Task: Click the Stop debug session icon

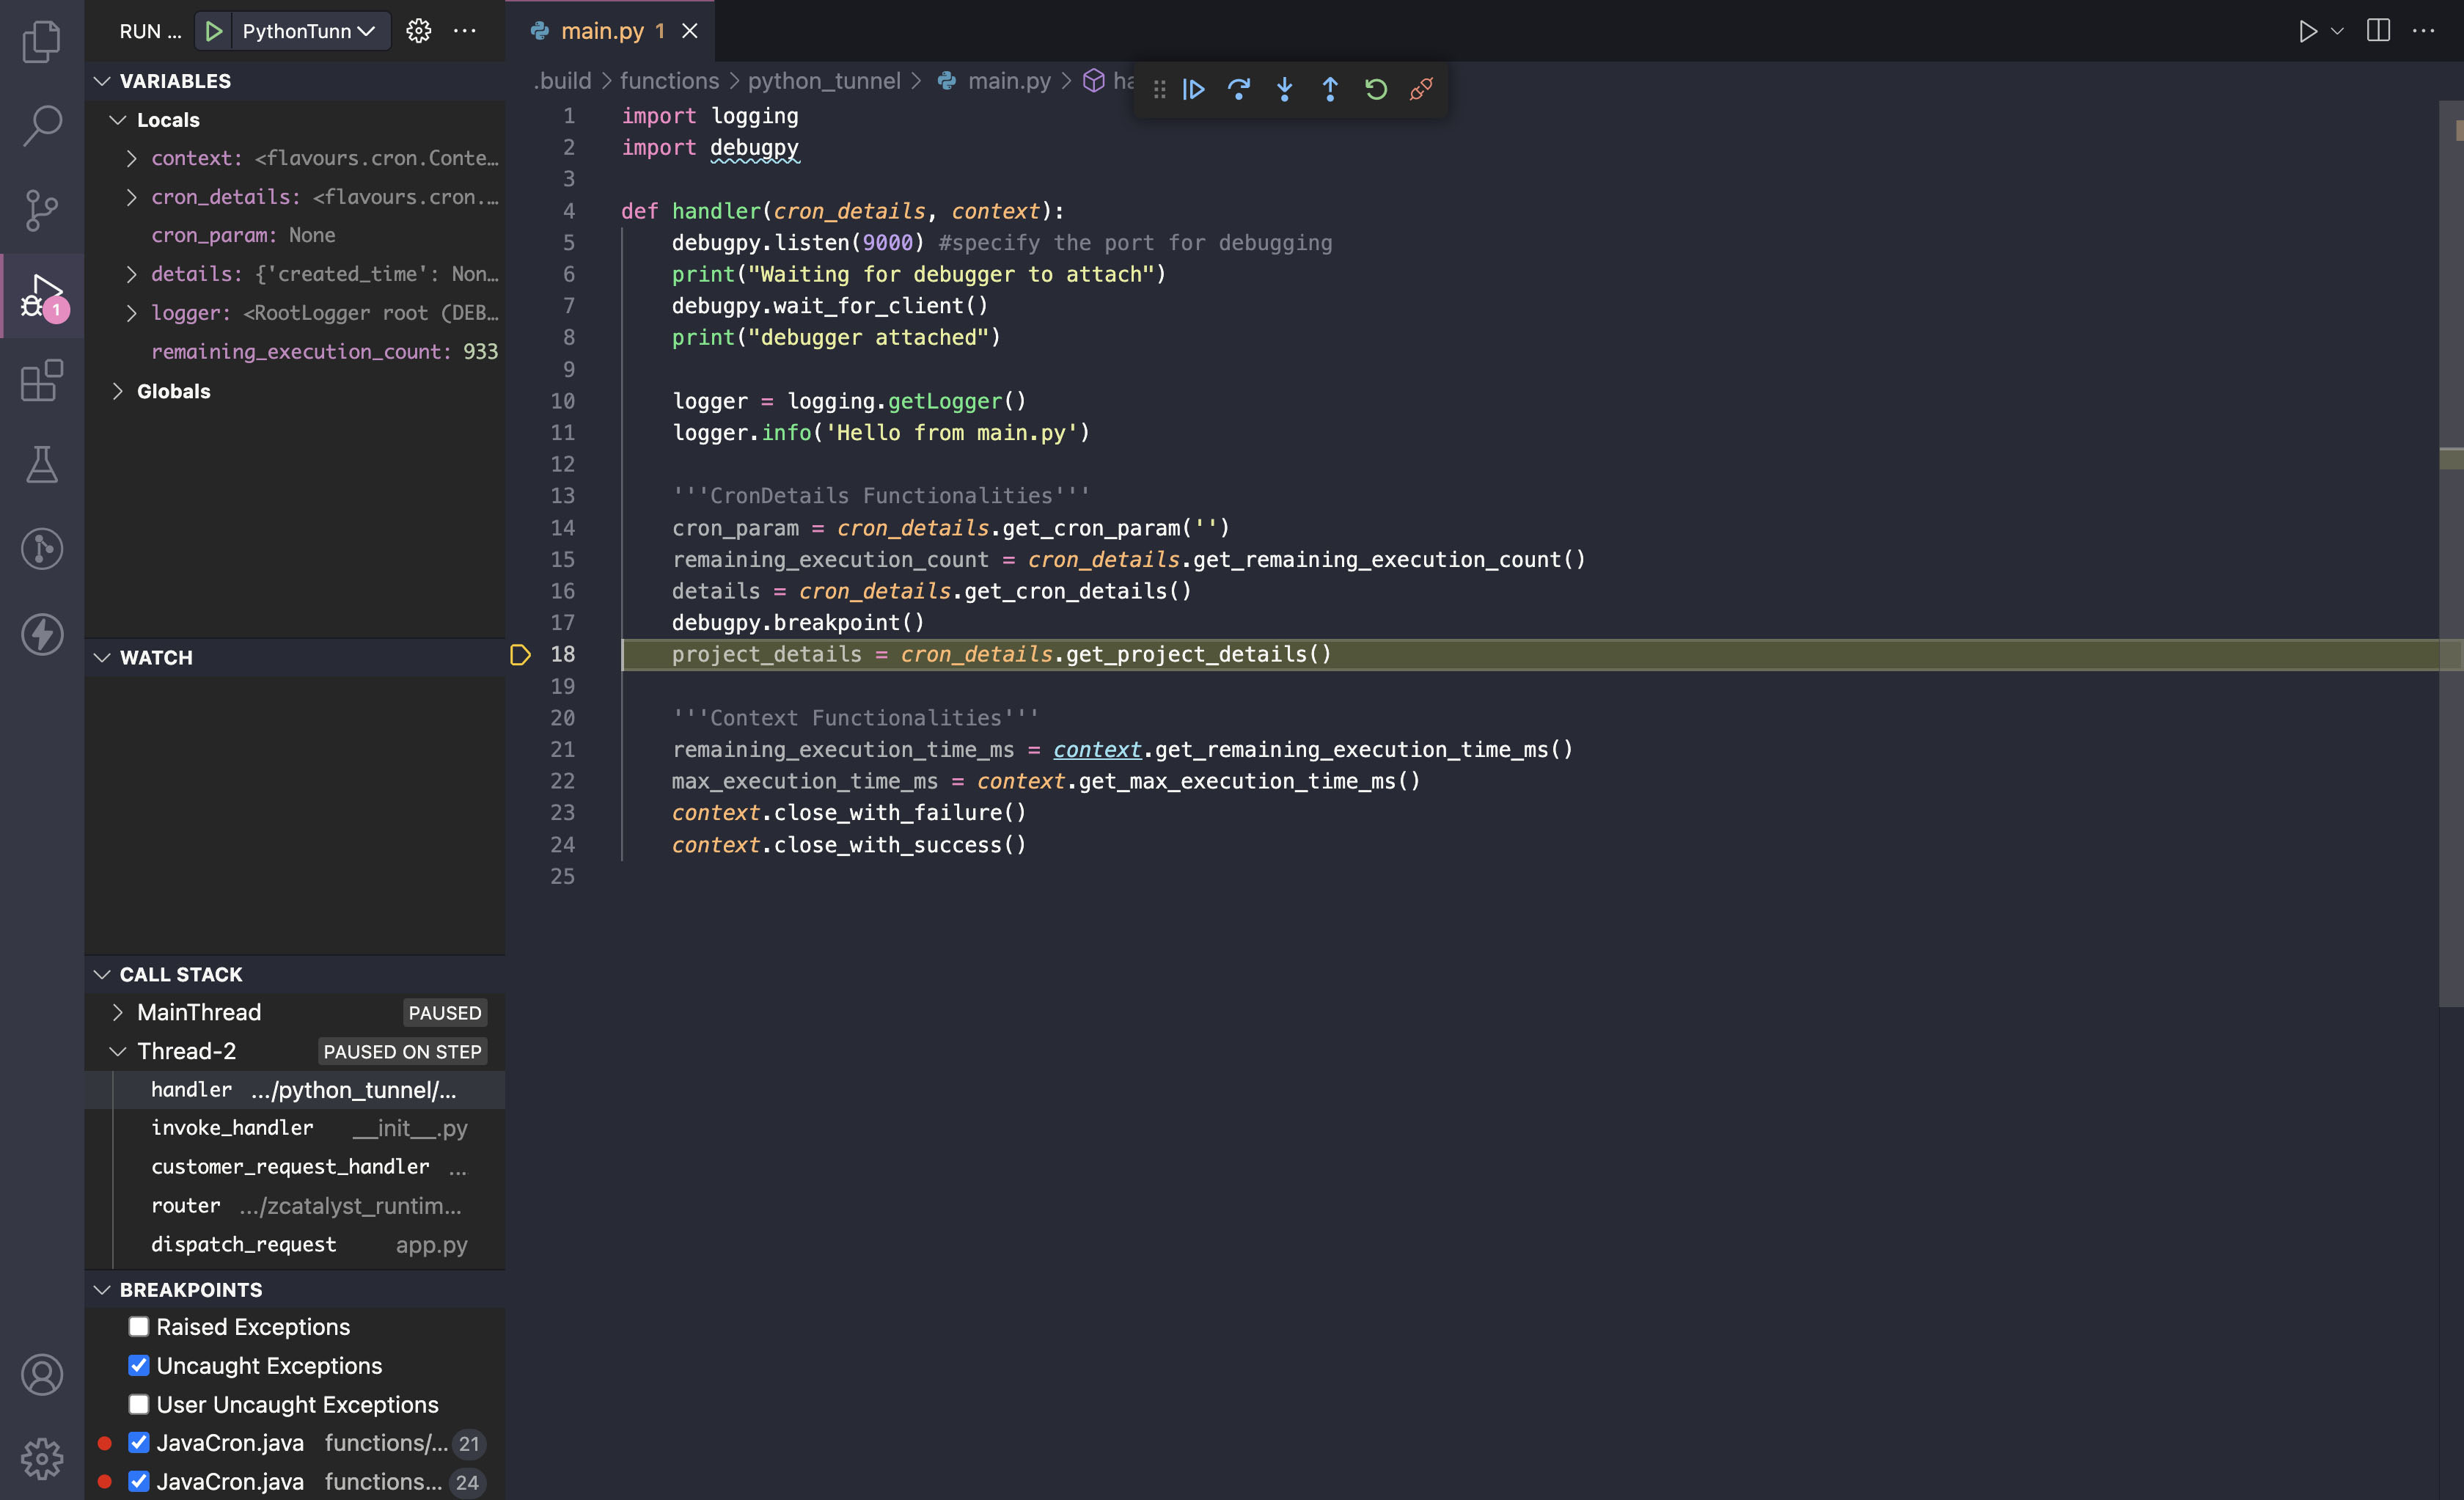Action: pyautogui.click(x=1422, y=88)
